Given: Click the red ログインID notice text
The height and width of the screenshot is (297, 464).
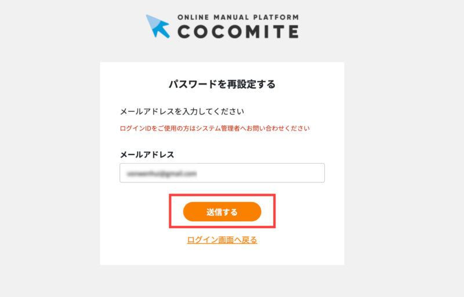Looking at the screenshot, I should [215, 129].
